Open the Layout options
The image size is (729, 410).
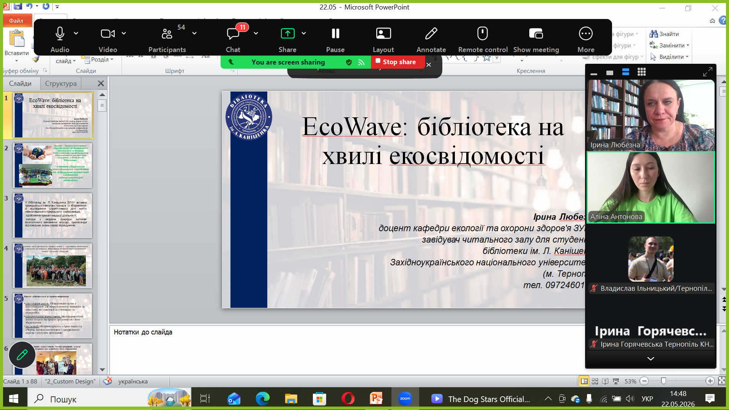click(x=383, y=34)
